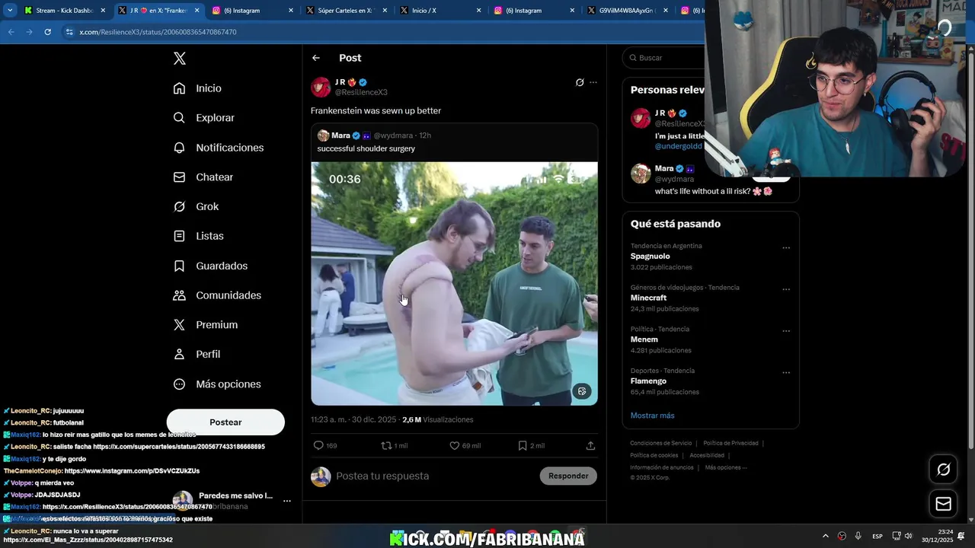Close the J R en X tab
The image size is (975, 548).
pos(197,11)
